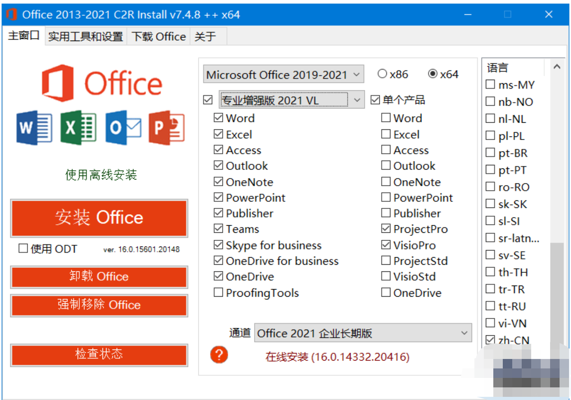Image resolution: width=571 pixels, height=400 pixels.
Task: Enable the ProofingTools checkbox
Action: tap(218, 293)
